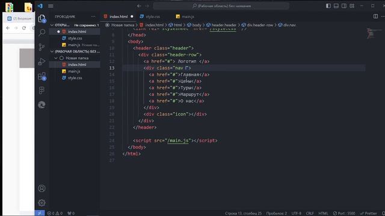Open the Explorer view in activity bar

[x=42, y=19]
